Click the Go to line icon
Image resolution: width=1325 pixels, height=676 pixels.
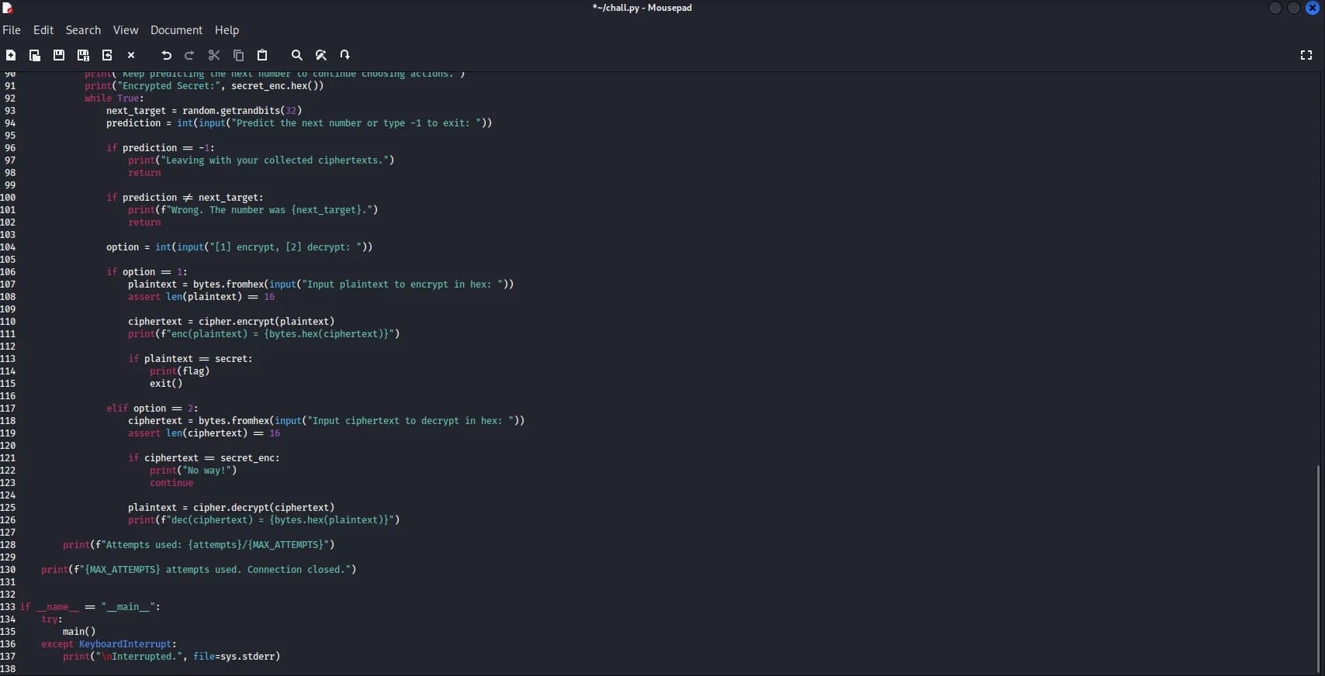[345, 55]
